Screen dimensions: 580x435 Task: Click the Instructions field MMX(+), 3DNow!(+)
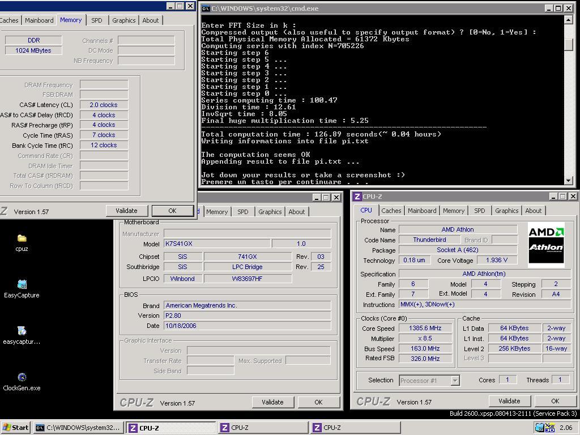click(485, 304)
